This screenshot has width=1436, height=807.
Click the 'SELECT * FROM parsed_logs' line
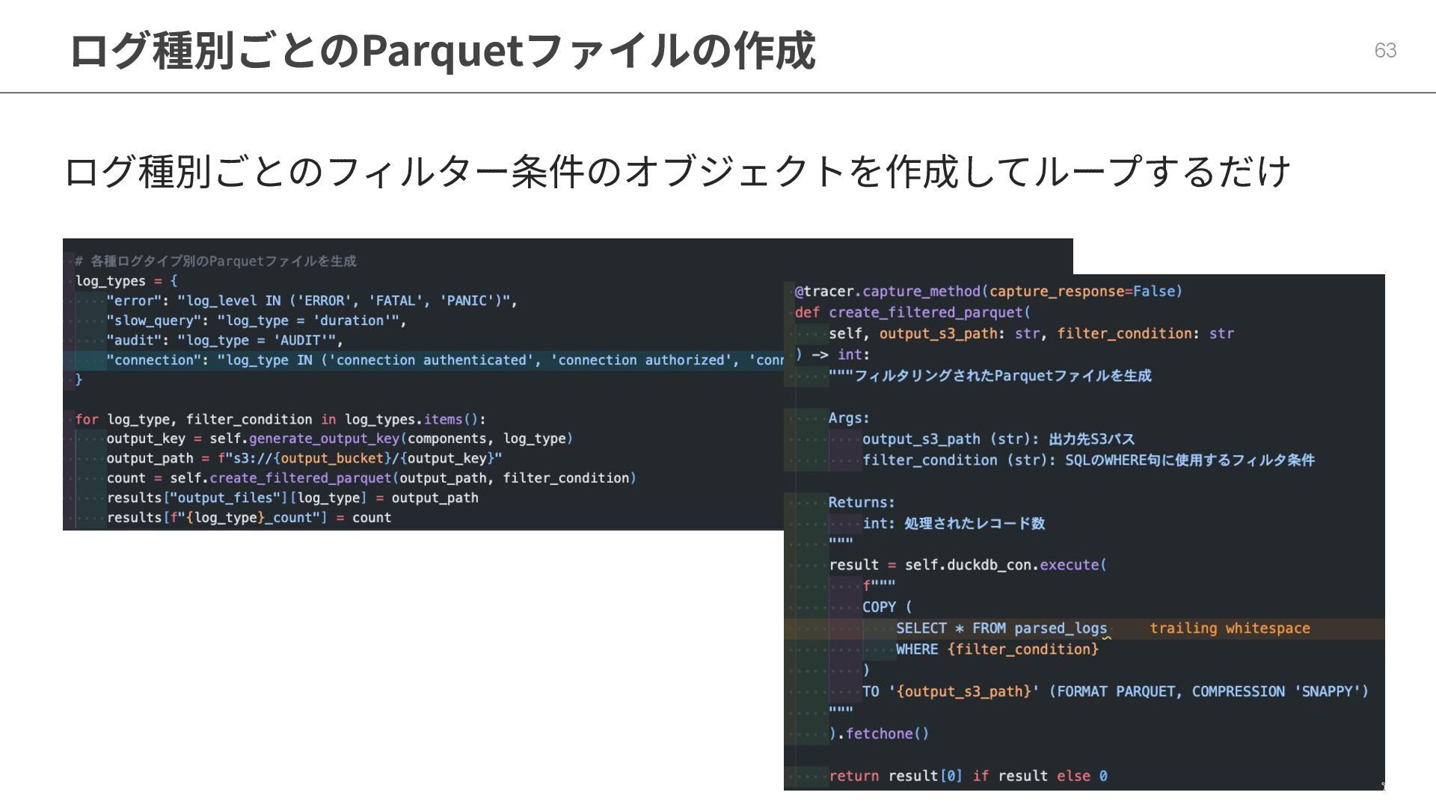click(x=1001, y=628)
